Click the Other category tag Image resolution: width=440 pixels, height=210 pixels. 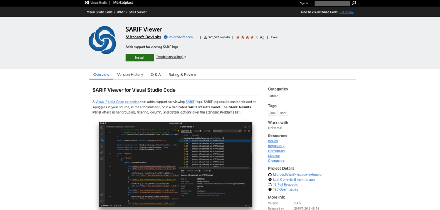click(x=274, y=96)
